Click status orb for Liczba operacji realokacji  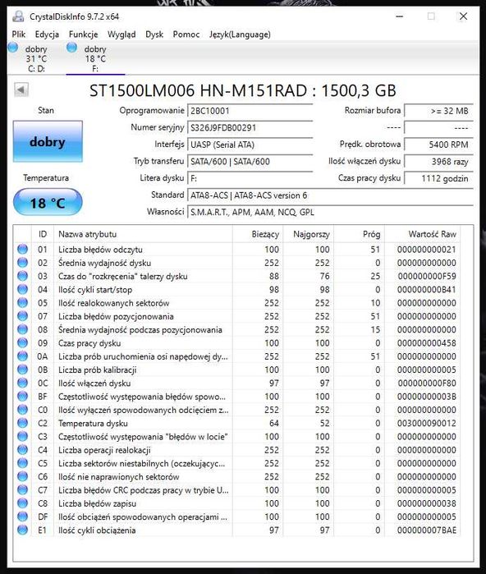coord(23,449)
